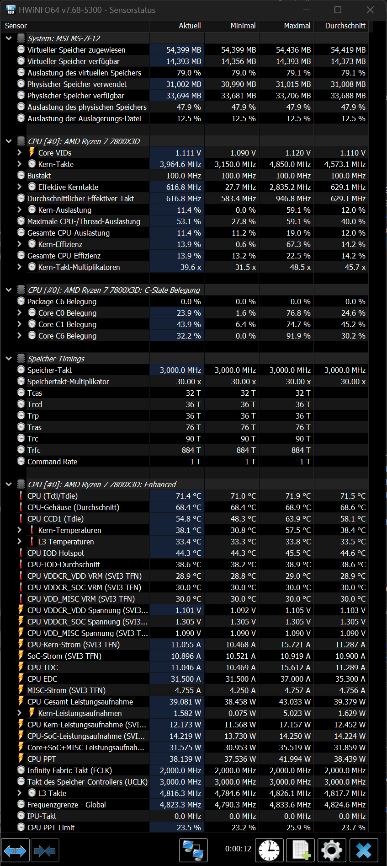Click the expand/collapse arrows toolbar button
The image size is (387, 866).
coord(15,851)
